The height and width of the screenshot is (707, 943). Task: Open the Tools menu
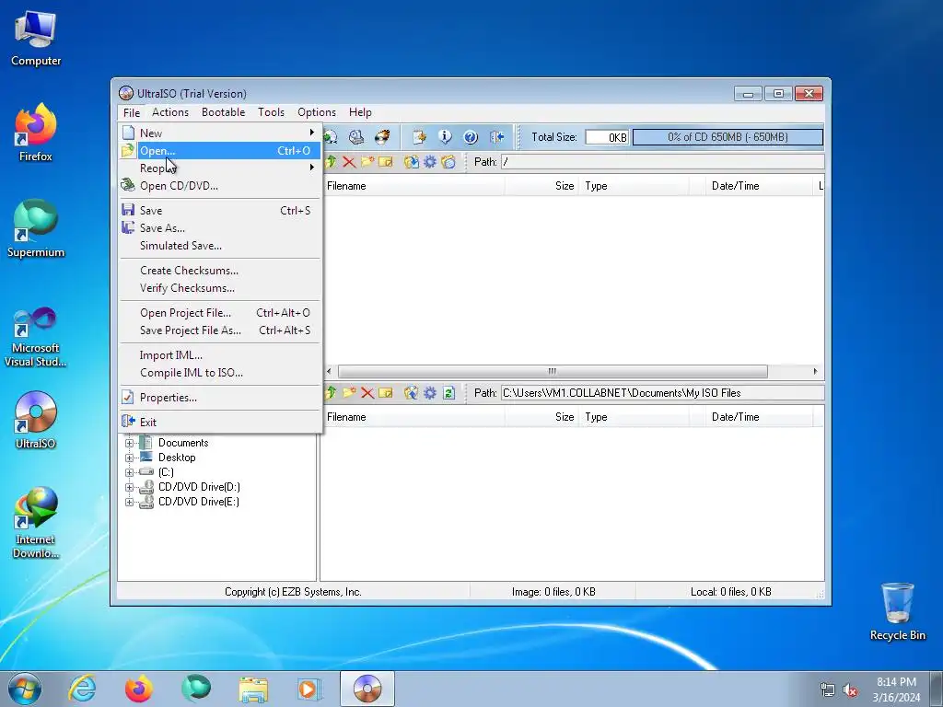tap(272, 112)
